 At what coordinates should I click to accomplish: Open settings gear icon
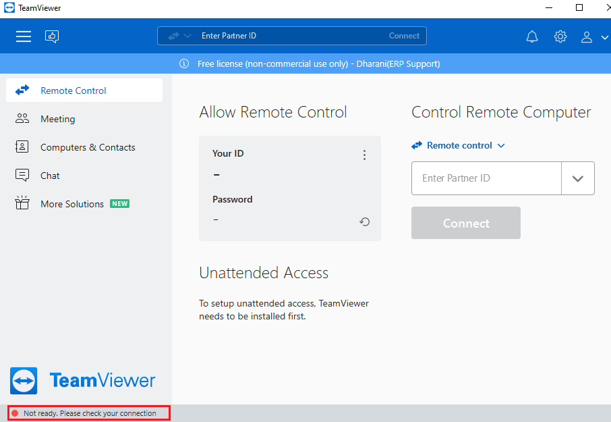pyautogui.click(x=560, y=36)
